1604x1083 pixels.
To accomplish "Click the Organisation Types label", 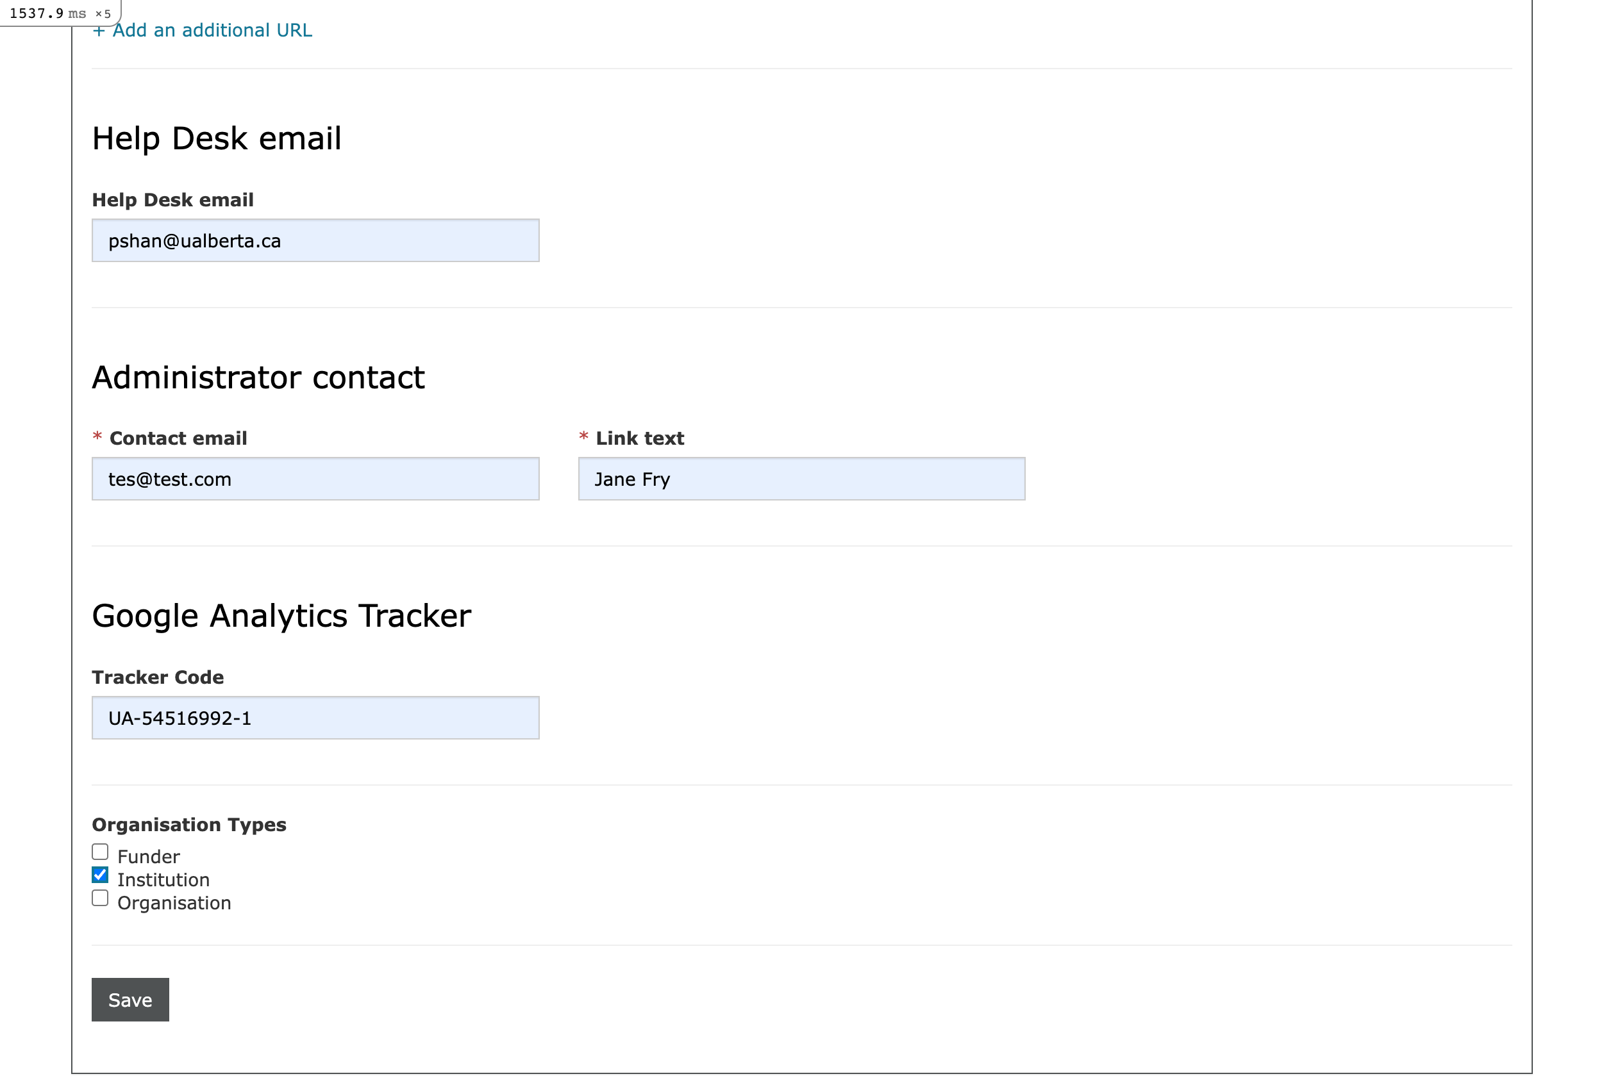I will (x=189, y=824).
